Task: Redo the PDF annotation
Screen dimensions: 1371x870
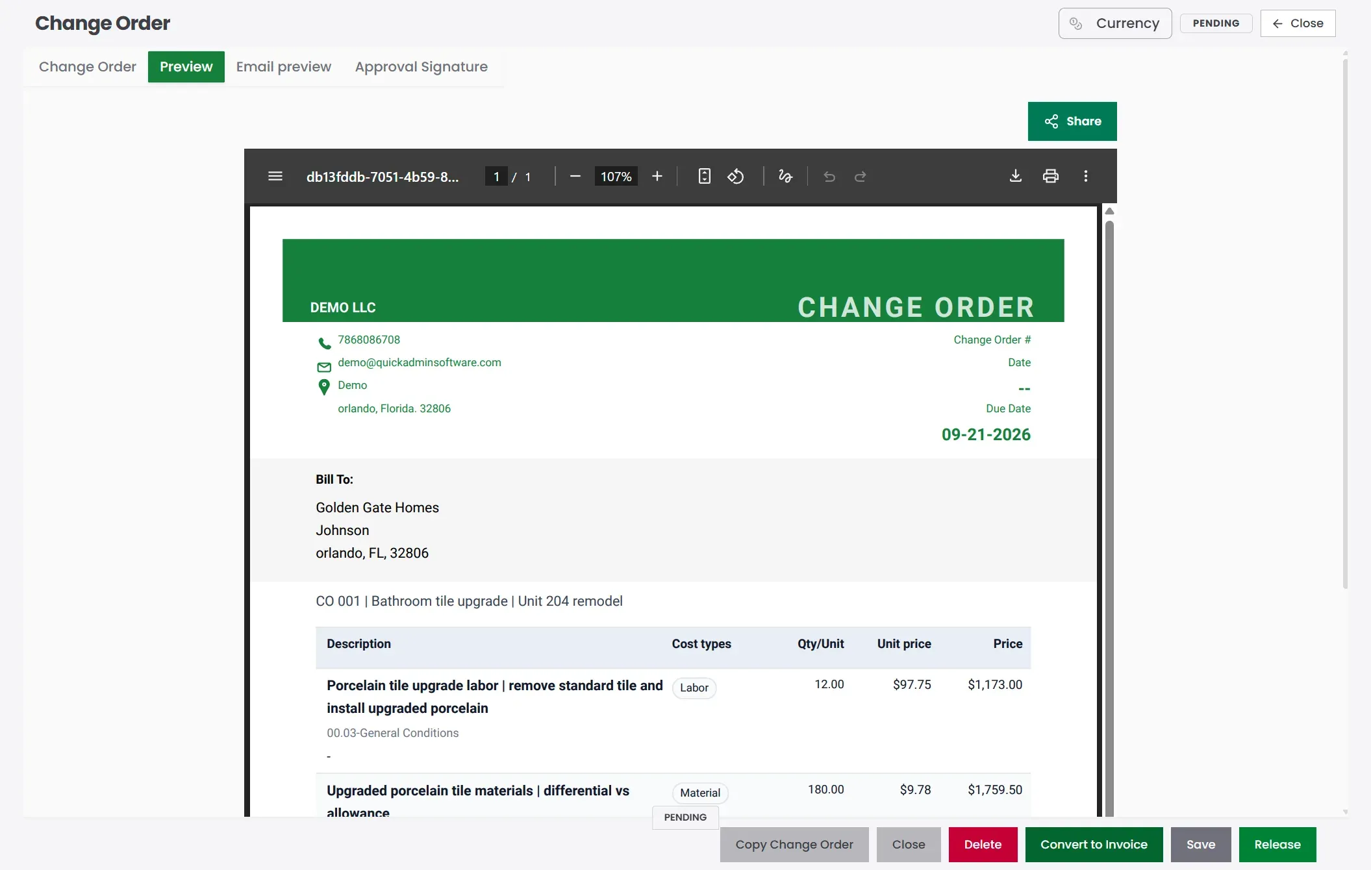Action: (x=860, y=176)
